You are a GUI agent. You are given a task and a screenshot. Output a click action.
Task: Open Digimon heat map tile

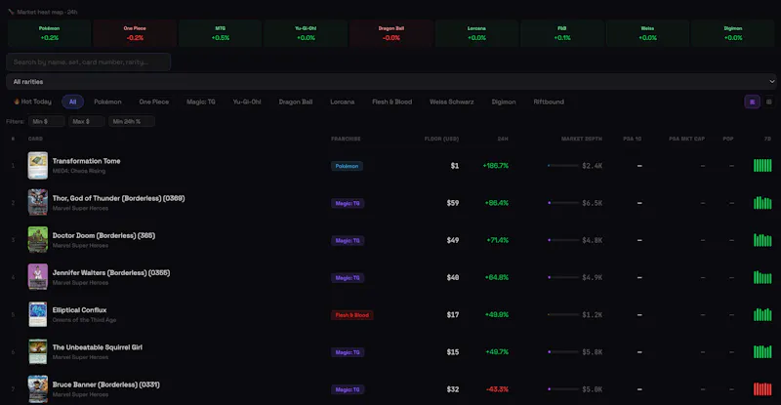pos(733,33)
